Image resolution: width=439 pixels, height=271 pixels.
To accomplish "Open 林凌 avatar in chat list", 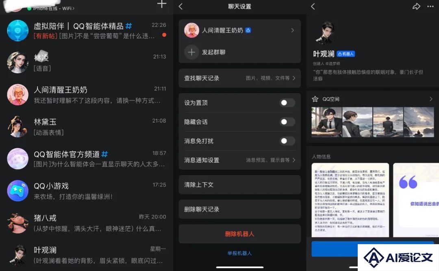I will tap(17, 62).
